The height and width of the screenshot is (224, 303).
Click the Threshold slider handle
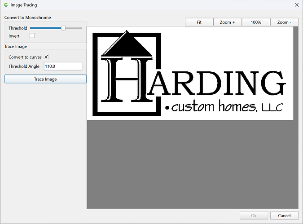[x=63, y=28]
